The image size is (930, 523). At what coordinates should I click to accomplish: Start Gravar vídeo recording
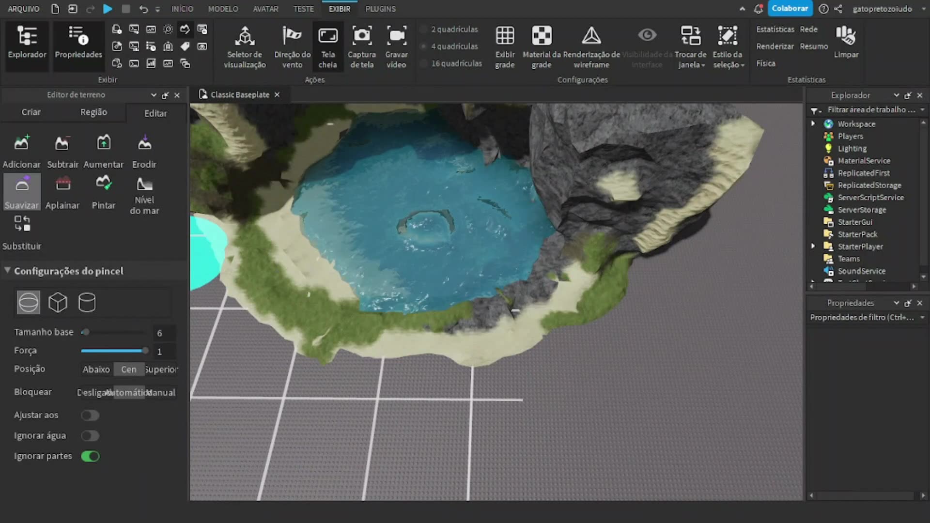[x=396, y=46]
